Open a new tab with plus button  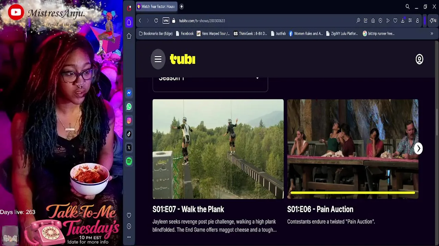click(181, 6)
